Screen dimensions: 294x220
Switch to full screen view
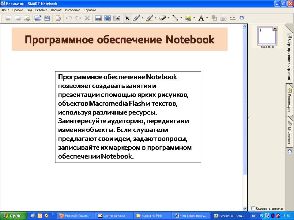tap(107, 18)
